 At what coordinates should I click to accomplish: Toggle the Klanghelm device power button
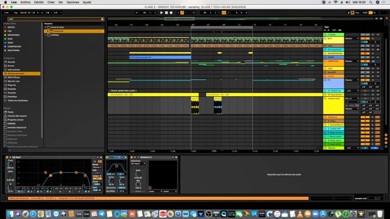[132, 157]
